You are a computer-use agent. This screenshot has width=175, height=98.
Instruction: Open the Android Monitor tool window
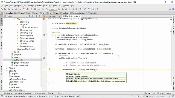pos(23,93)
